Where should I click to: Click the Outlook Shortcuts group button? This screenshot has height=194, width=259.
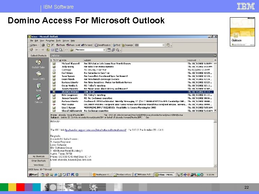pos(38,56)
